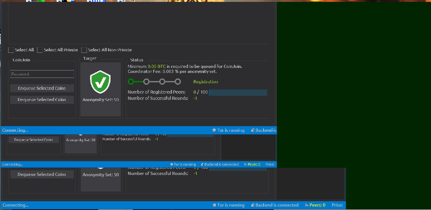Click the first CoinJoin phase circle indicator

click(x=130, y=81)
